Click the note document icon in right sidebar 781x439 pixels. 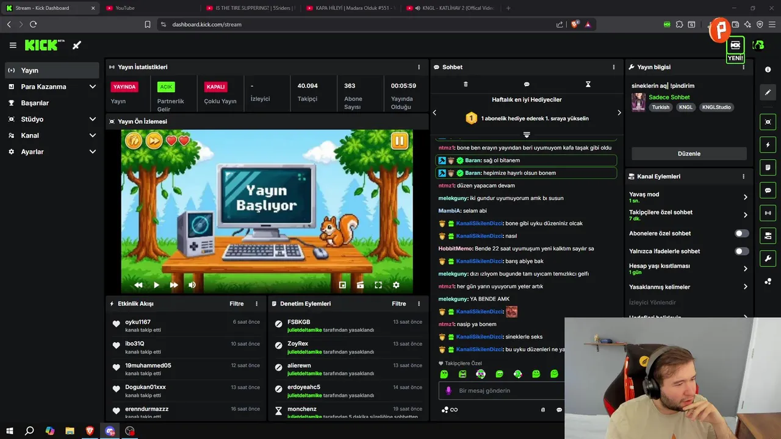768,168
